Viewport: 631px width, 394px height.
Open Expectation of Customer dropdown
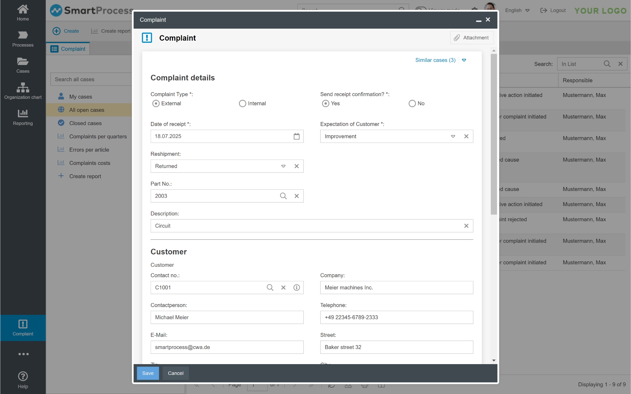click(x=453, y=136)
